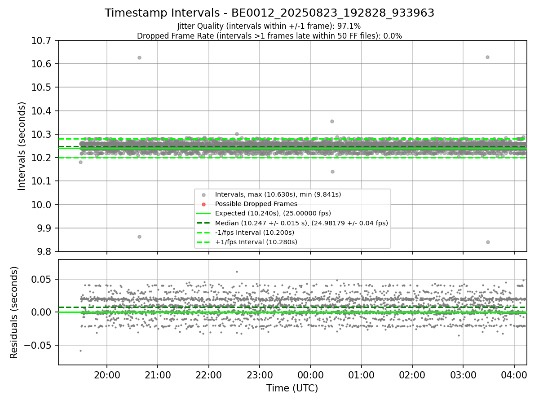This screenshot has height=404, width=539.
Task: Click the "Intervals (seconds)" y-axis label
Action: pyautogui.click(x=22, y=146)
